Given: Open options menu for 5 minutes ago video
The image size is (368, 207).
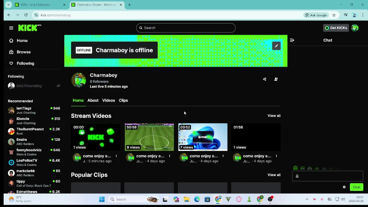Looking at the screenshot, I should (x=116, y=156).
